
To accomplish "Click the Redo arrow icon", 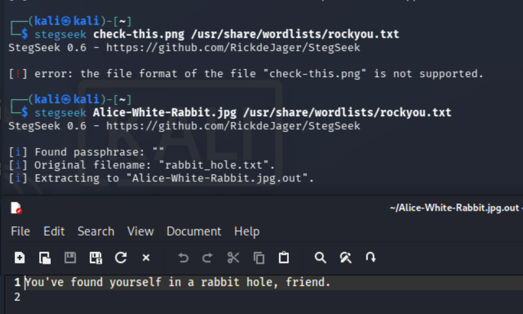I will 207,258.
